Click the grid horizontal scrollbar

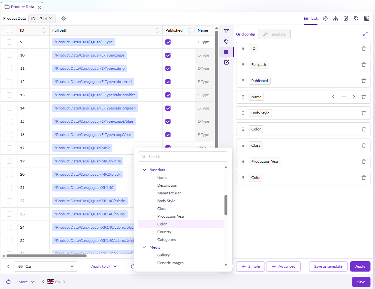click(x=47, y=256)
